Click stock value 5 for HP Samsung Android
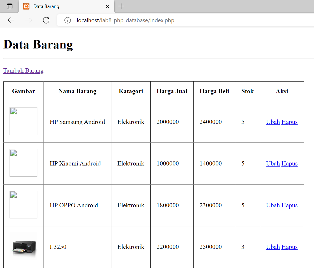Viewport: 314px width, 269px height. [243, 122]
